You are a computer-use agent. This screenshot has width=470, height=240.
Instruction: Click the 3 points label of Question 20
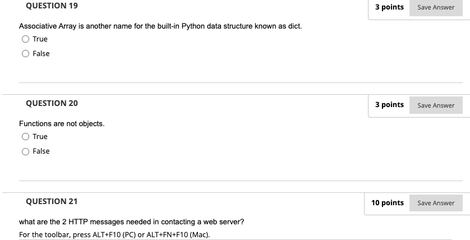click(x=389, y=104)
